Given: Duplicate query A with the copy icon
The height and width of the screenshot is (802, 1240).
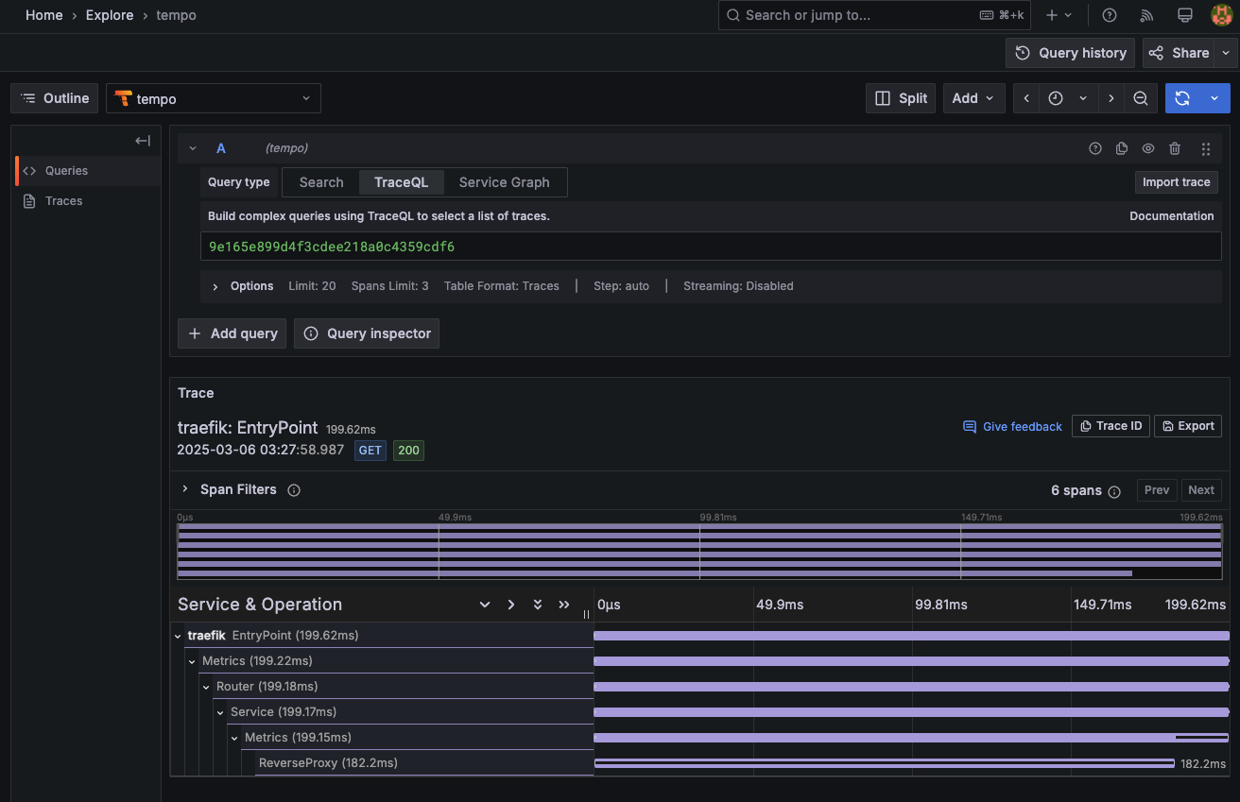Looking at the screenshot, I should click(x=1122, y=148).
